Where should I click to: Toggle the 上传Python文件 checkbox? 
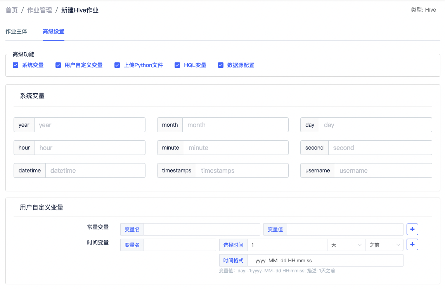point(117,65)
